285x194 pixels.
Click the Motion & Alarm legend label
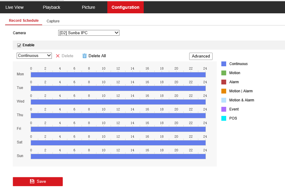pyautogui.click(x=242, y=100)
